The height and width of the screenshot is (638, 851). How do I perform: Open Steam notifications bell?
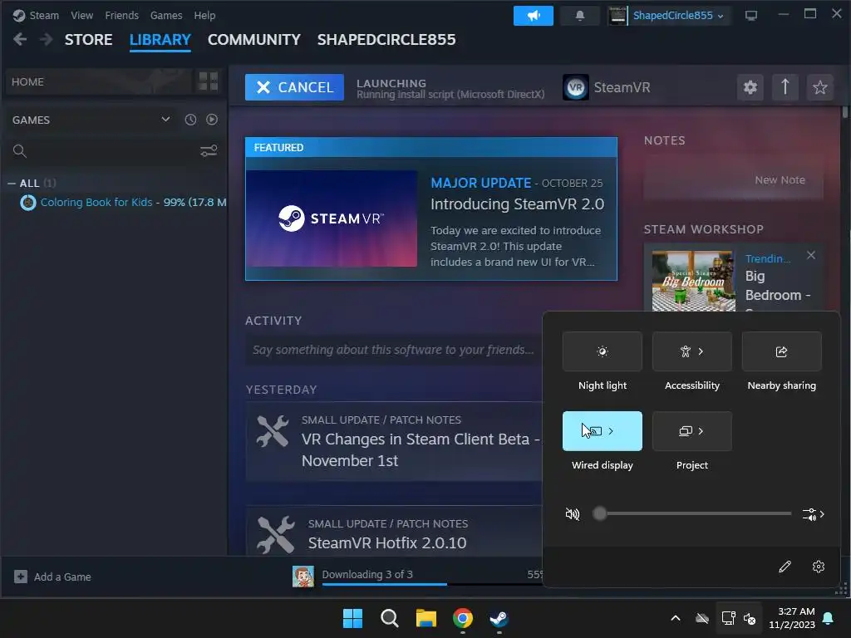point(579,16)
